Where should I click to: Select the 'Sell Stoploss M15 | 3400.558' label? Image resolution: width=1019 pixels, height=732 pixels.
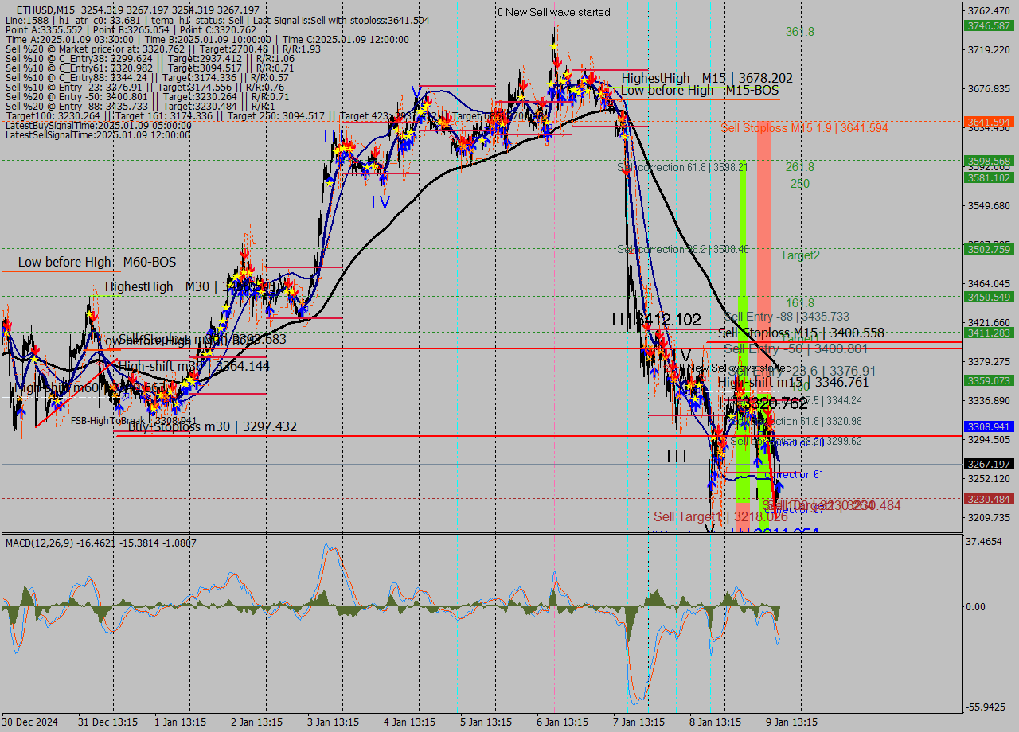point(801,333)
